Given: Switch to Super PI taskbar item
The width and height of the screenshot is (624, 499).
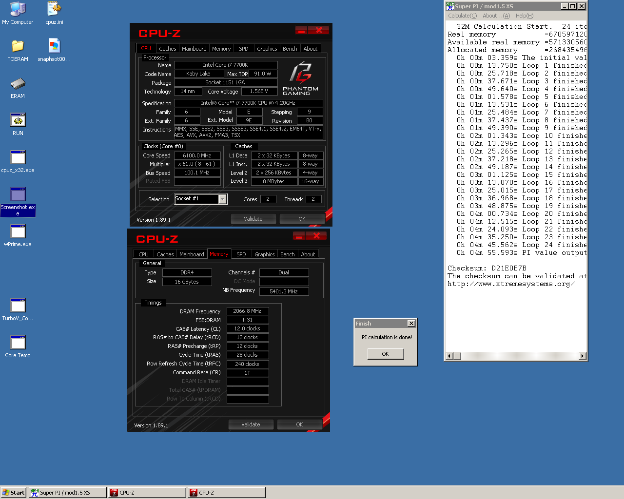Looking at the screenshot, I should (x=67, y=493).
